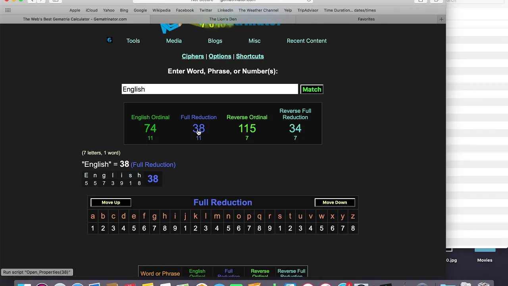Click letter z in the cipher chart
Screen dimensions: 508x286
353,216
